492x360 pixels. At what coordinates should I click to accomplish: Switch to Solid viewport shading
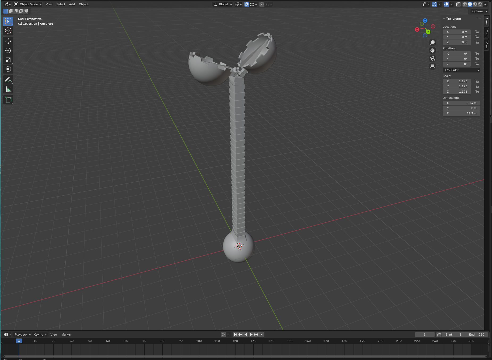(x=470, y=4)
